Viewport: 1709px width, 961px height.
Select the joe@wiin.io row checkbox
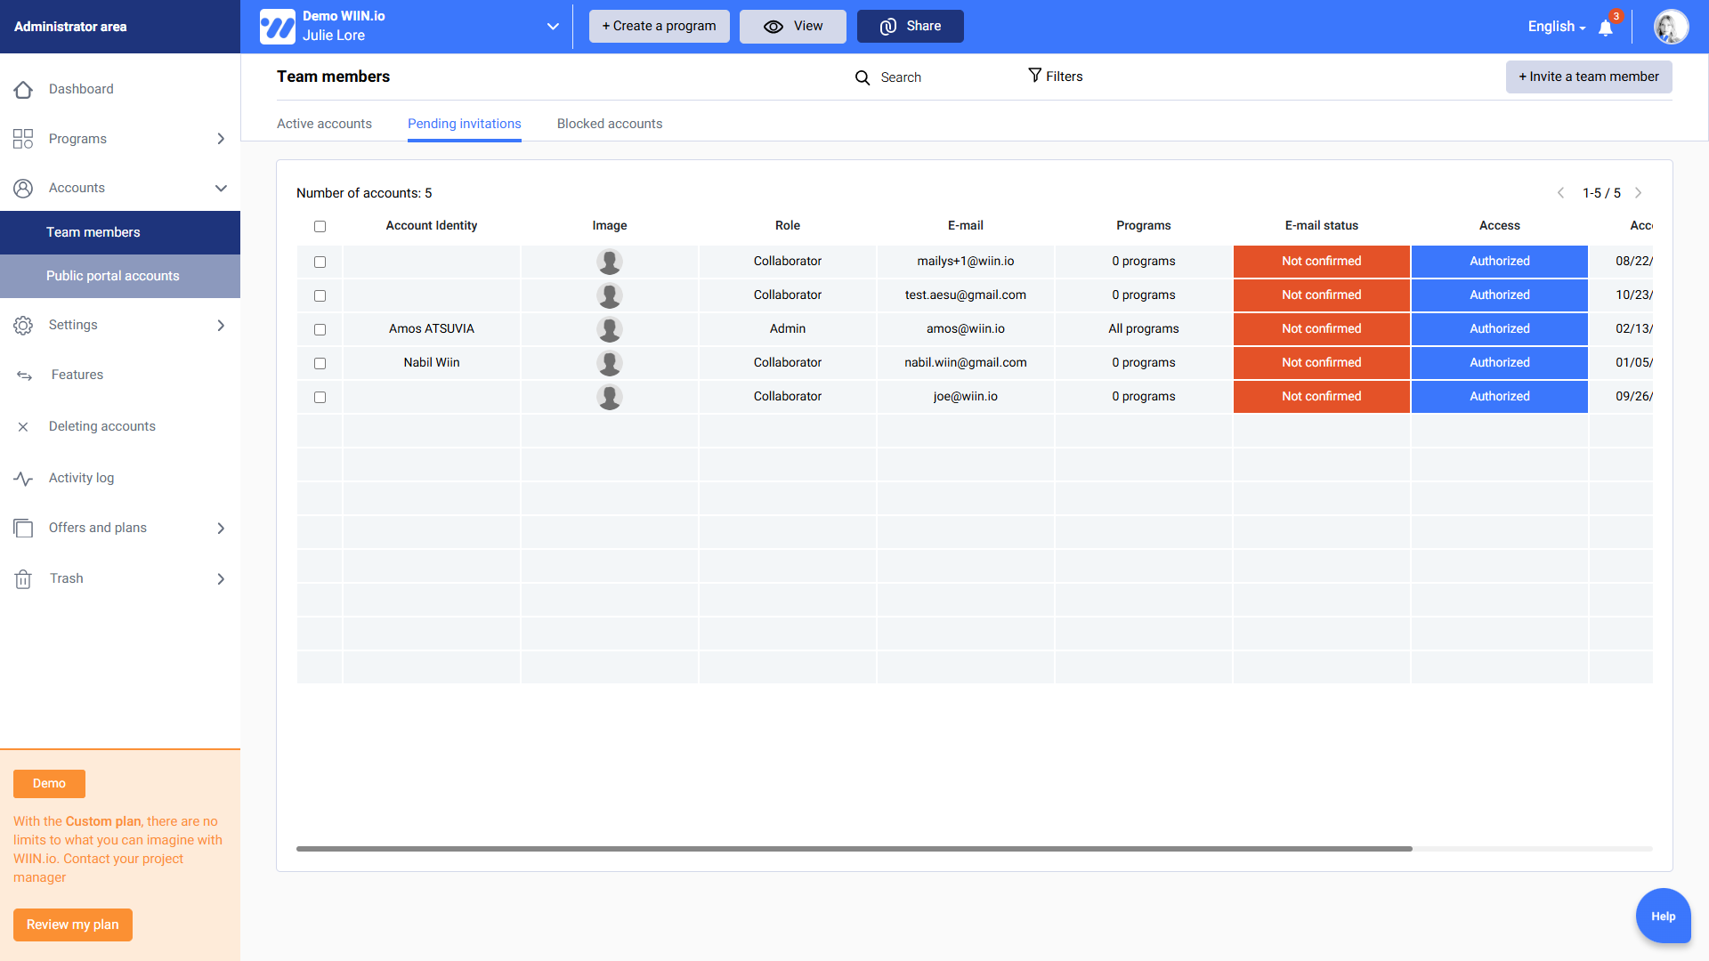tap(320, 397)
